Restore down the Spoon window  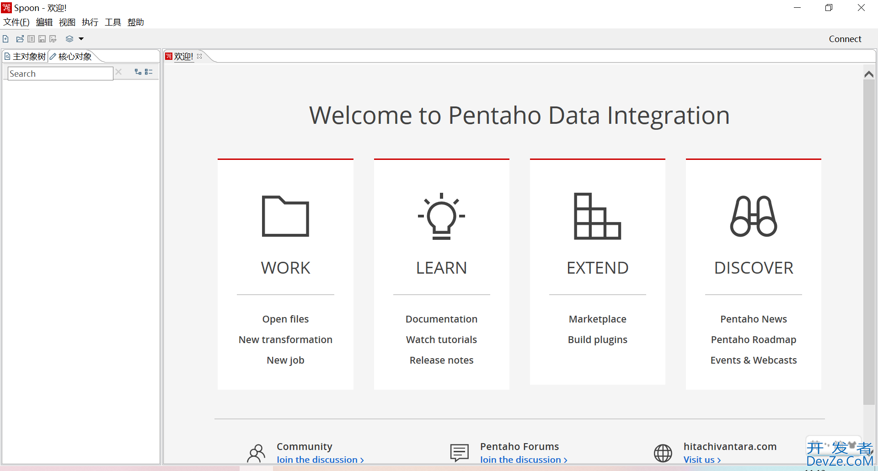829,8
